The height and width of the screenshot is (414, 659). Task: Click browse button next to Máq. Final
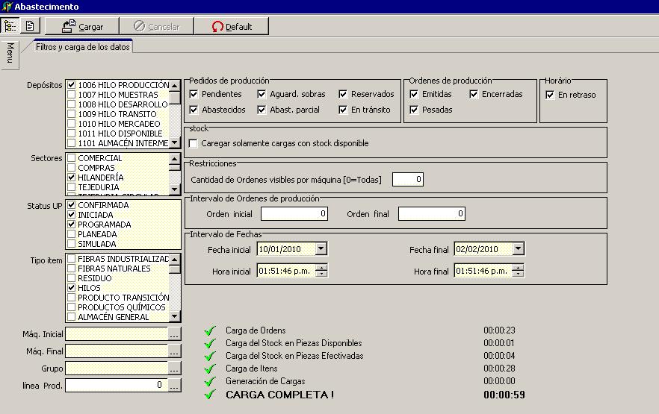coord(175,351)
